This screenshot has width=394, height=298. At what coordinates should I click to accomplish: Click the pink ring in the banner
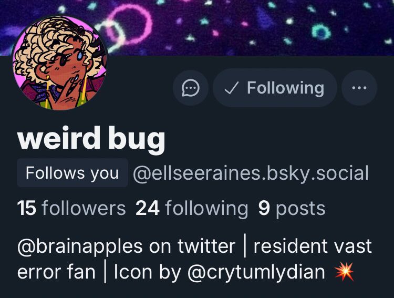pyautogui.click(x=129, y=24)
